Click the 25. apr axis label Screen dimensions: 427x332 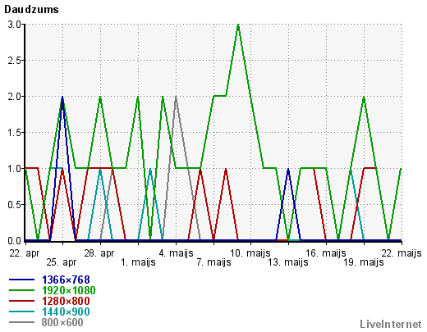click(62, 262)
